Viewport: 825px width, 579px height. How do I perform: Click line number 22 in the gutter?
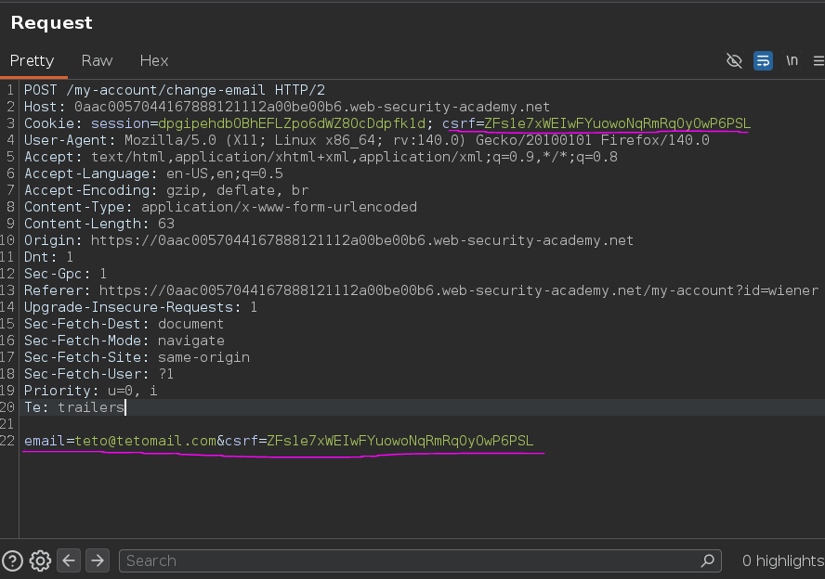pos(7,441)
